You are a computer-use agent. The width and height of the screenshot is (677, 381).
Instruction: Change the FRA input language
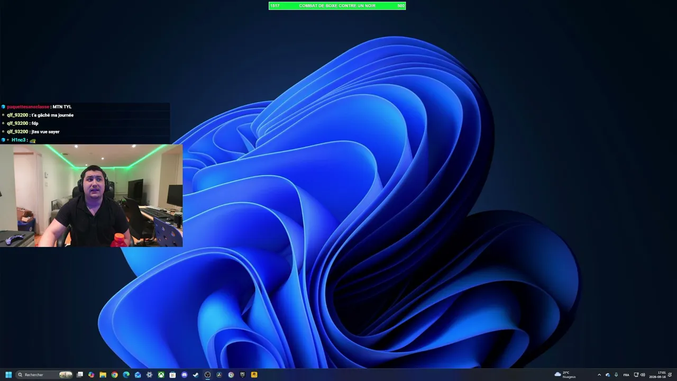[626, 375]
